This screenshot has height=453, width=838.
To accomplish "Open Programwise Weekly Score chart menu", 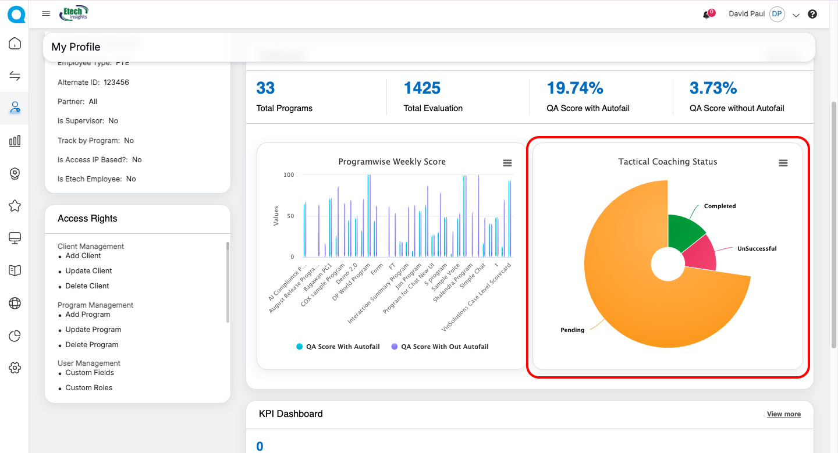I will tap(507, 163).
